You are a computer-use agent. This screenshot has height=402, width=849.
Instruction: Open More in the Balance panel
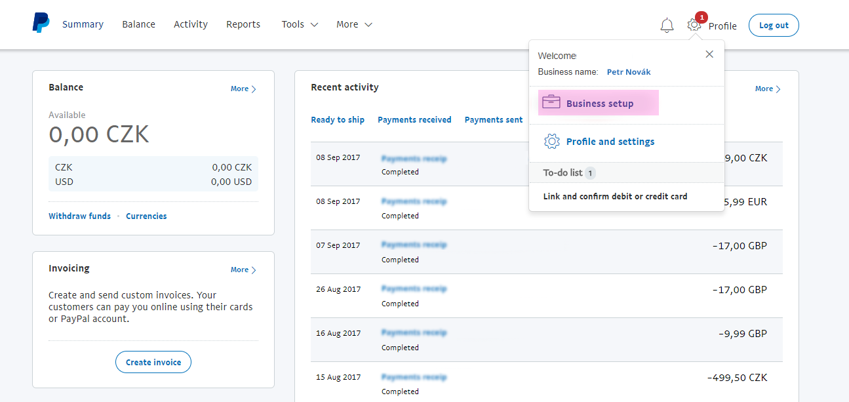243,89
